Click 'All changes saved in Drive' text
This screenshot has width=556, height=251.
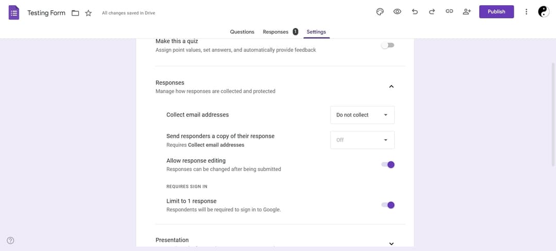pyautogui.click(x=128, y=13)
